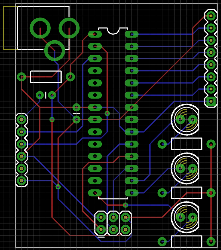The image size is (221, 250).
Task: Click the top pad of the left six-pin header
Action: pyautogui.click(x=21, y=119)
